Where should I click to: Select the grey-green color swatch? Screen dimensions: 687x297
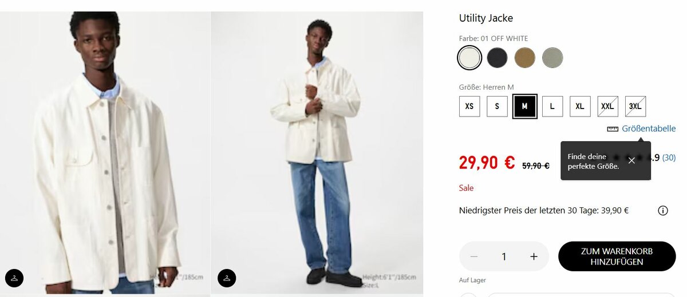click(553, 58)
